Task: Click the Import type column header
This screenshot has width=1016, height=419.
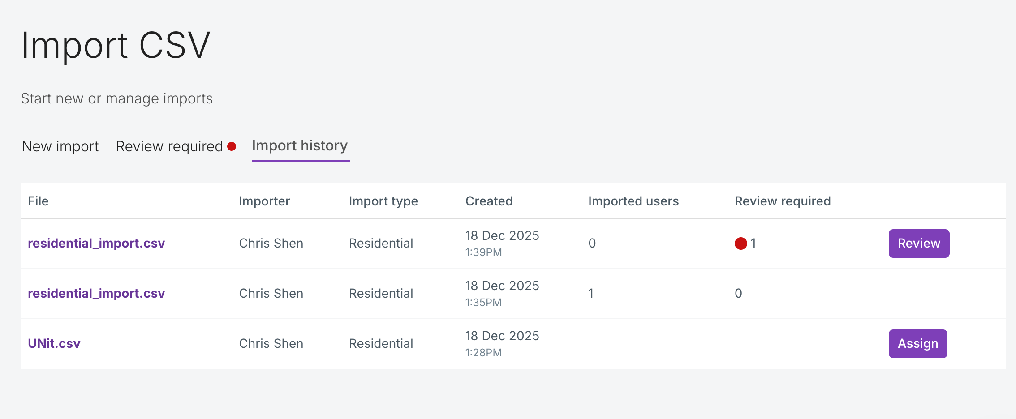Action: coord(383,201)
